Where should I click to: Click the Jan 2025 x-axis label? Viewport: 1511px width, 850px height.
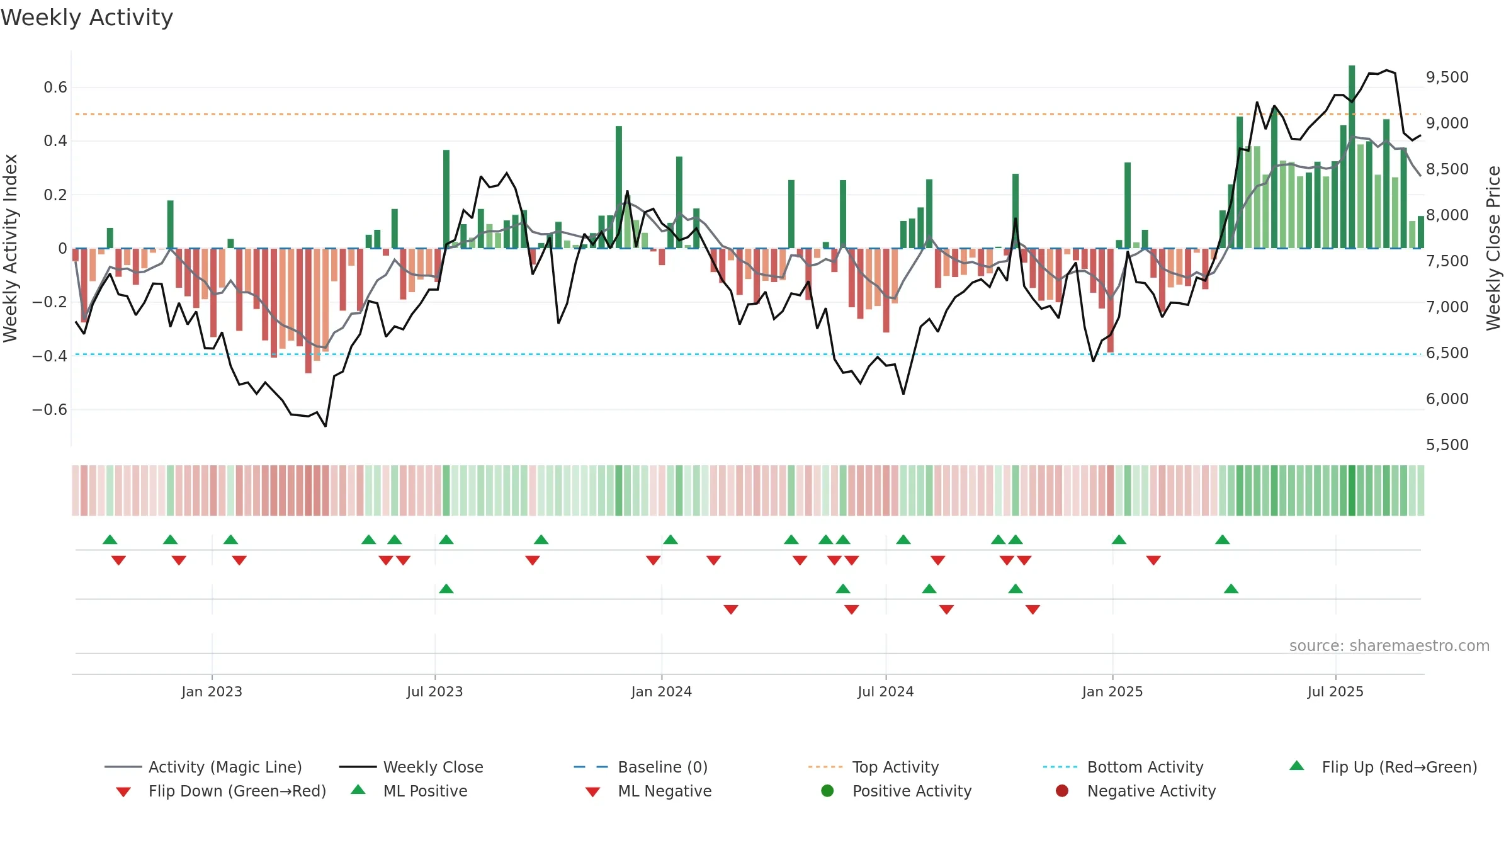pos(1112,691)
